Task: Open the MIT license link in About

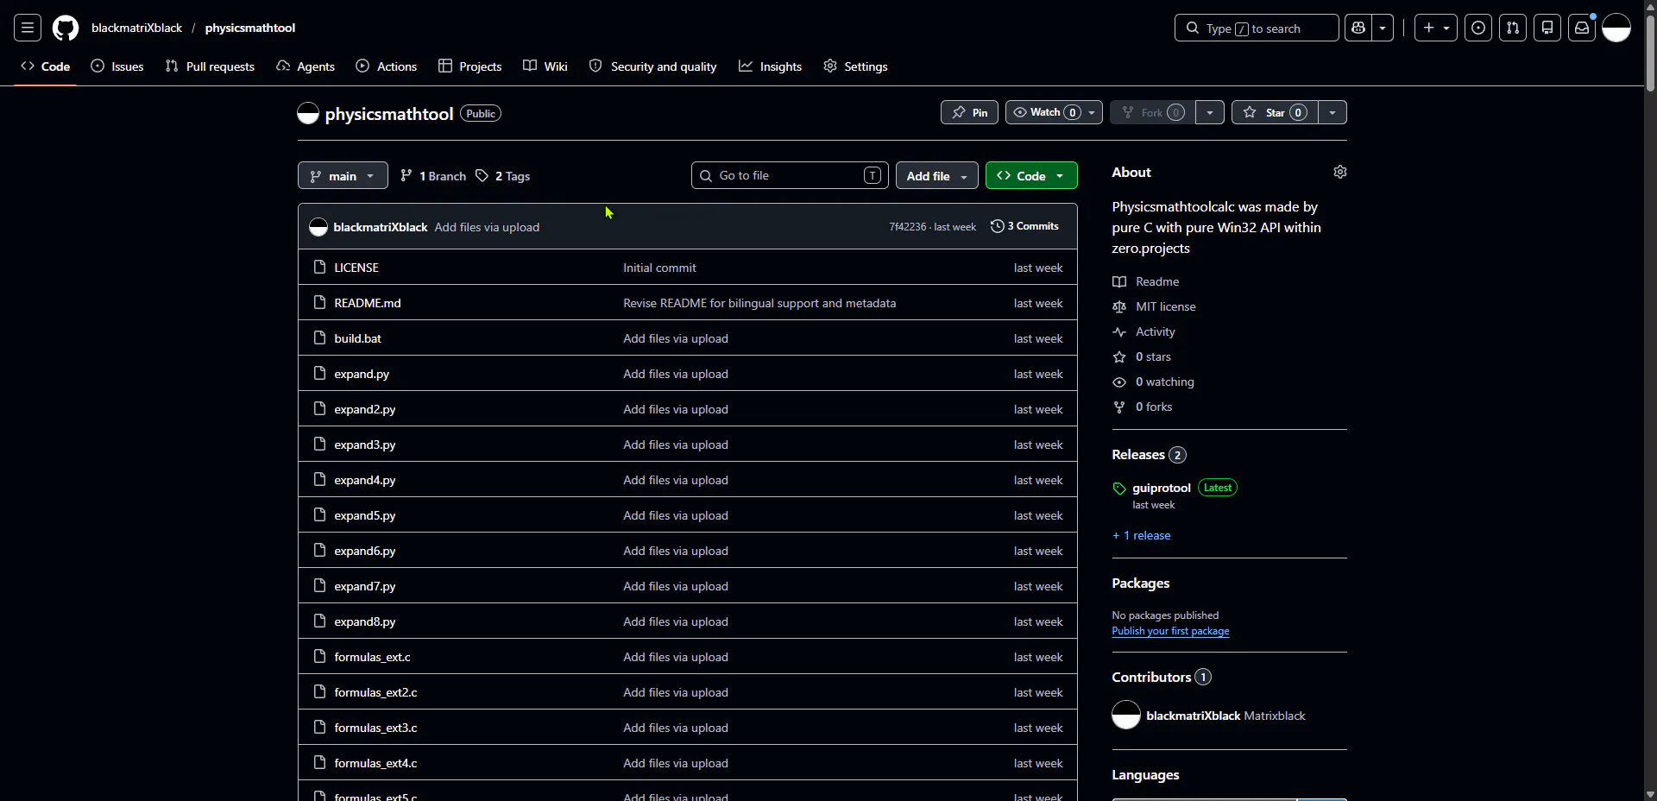Action: 1166,306
